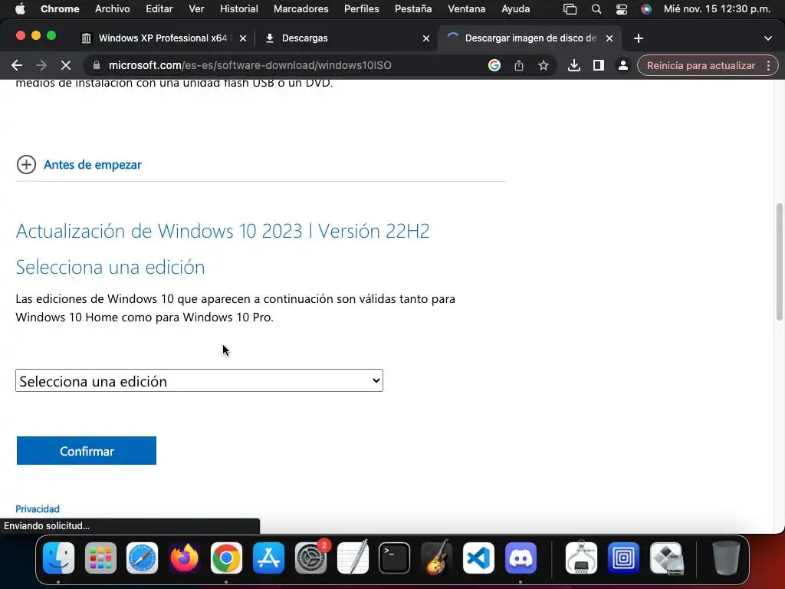This screenshot has height=589, width=785.
Task: Open the Privacidad link
Action: (38, 509)
